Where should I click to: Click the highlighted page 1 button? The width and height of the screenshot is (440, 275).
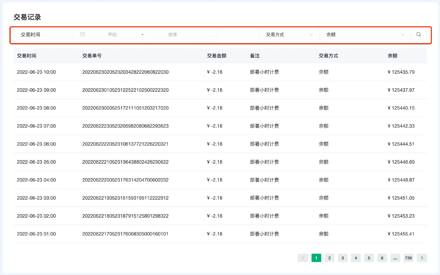(316, 258)
